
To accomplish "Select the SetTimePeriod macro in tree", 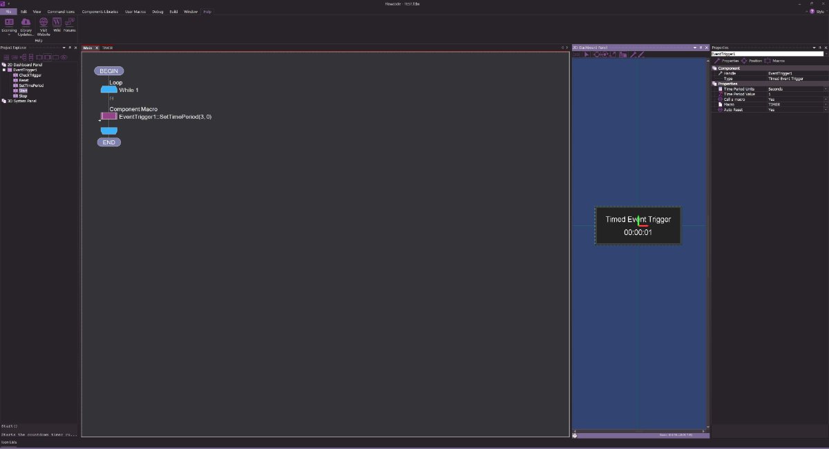I will click(x=31, y=86).
